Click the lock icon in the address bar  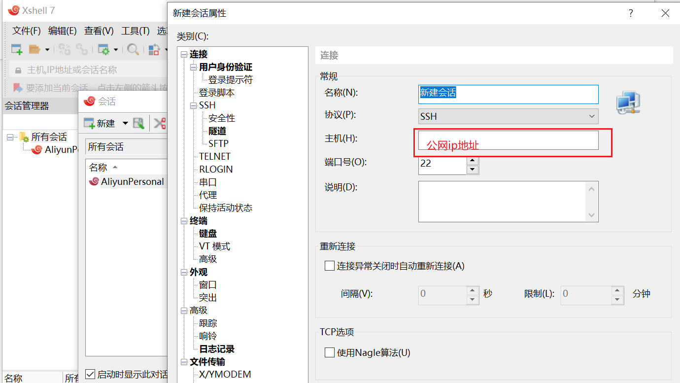18,70
